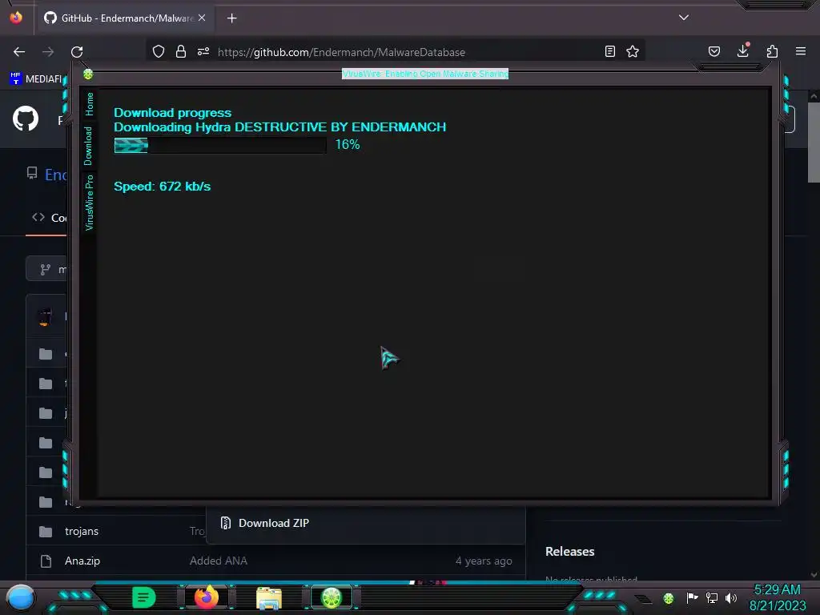820x615 pixels.
Task: Click the Speed: 672 kb/s text
Action: (x=162, y=187)
